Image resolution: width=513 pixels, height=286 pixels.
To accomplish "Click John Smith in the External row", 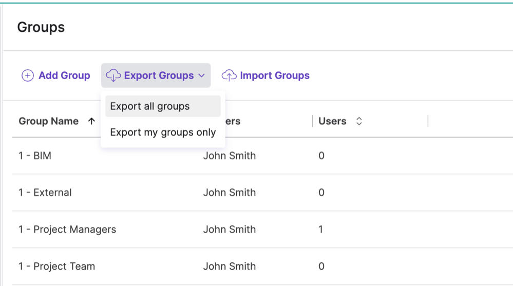I will (x=230, y=193).
